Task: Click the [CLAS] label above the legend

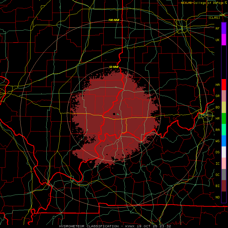Action: coord(214,17)
